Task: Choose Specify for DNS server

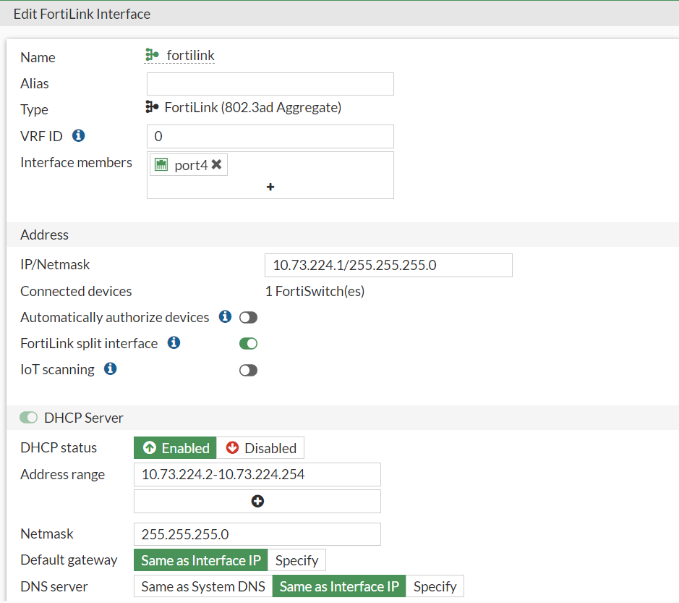Action: pyautogui.click(x=435, y=586)
